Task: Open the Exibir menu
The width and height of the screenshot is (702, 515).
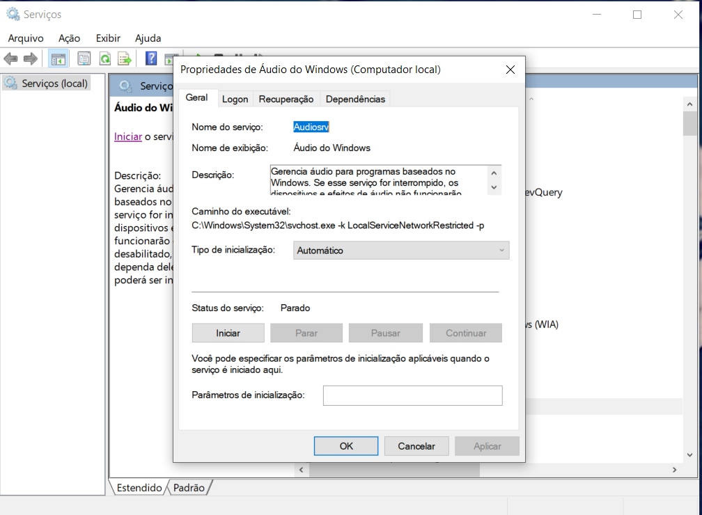Action: point(109,38)
